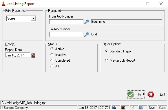Screen dimensions: 168x110
Task: Open lookup for From Job Number
Action: coord(87,22)
